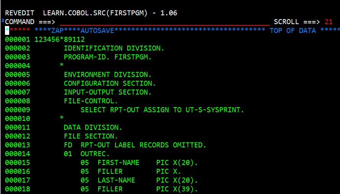Click the DATA DIVISION. line
The width and height of the screenshot is (340, 194).
(93, 127)
